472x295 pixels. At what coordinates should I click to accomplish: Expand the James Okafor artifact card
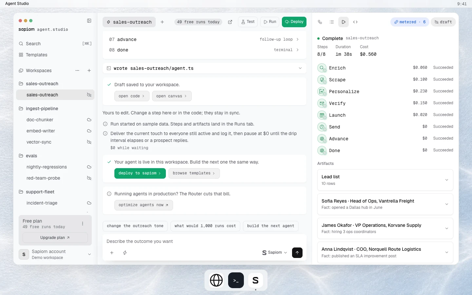coord(385,228)
